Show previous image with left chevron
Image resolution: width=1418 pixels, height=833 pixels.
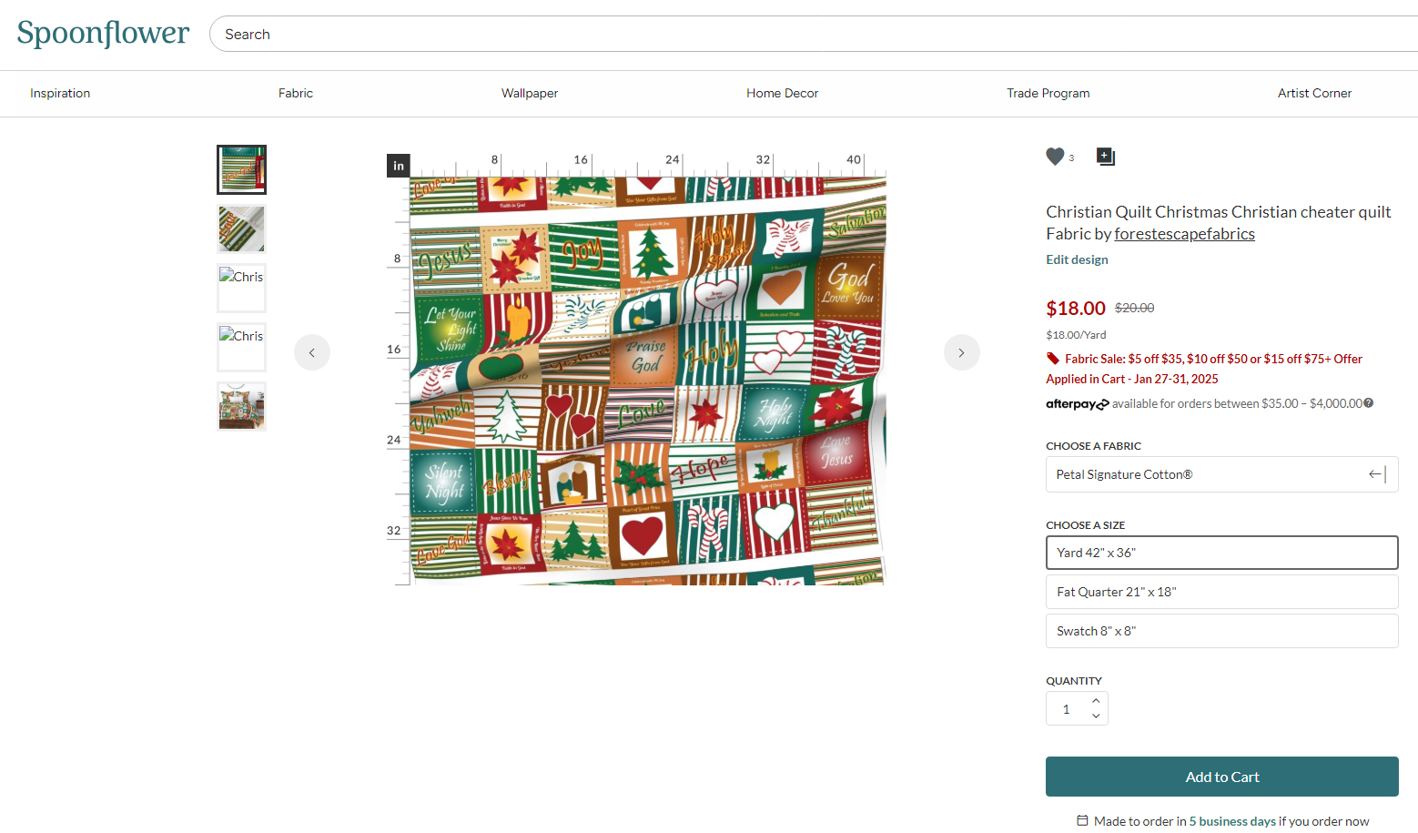[x=312, y=351]
